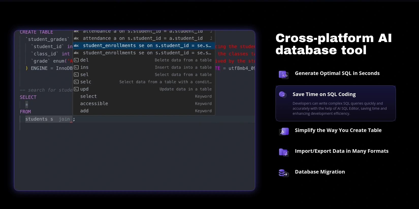Screen dimensions: 419x209
Task: Click the snippet icon beside 'ins'
Action: point(76,67)
